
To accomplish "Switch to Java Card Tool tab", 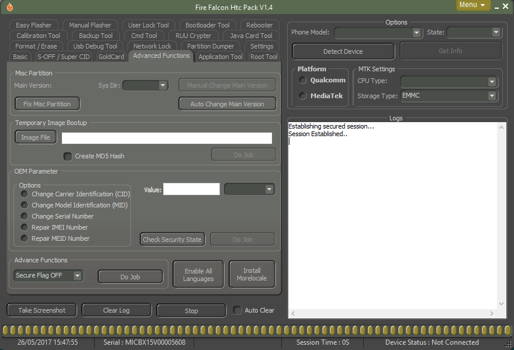I will point(251,36).
